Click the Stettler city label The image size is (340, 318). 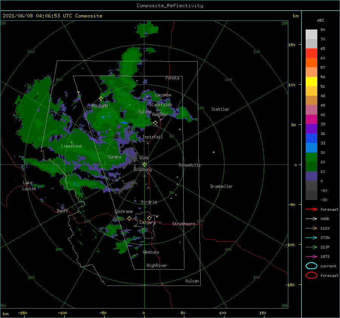point(220,109)
